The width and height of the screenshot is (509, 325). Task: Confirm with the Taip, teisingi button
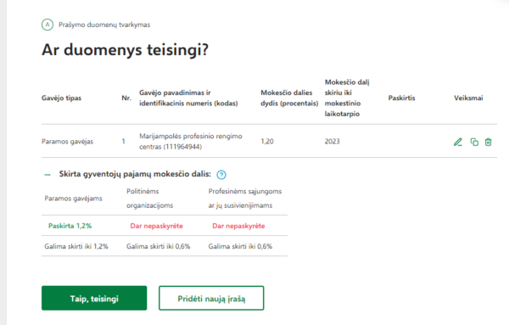(94, 298)
